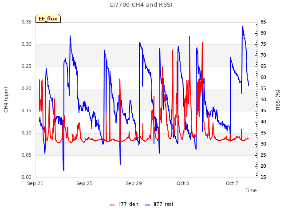Screen dimensions: 284x213
Task: Click the 30 value on RSSI axis
Action: 263,144
